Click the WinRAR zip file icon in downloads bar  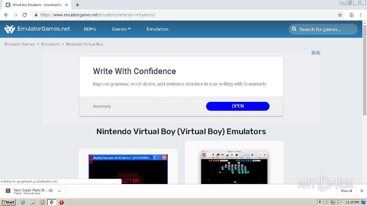coord(8,191)
